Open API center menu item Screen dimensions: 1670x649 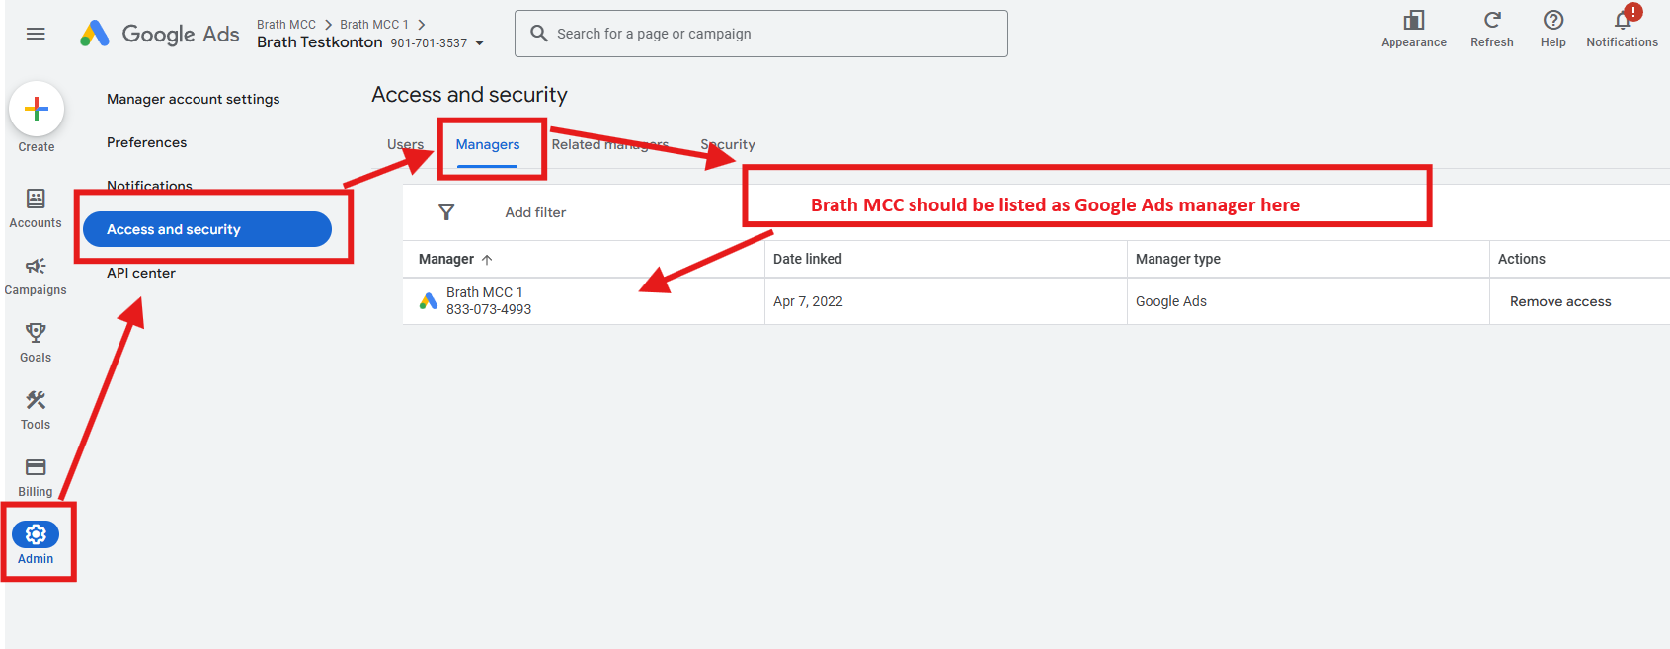click(141, 273)
